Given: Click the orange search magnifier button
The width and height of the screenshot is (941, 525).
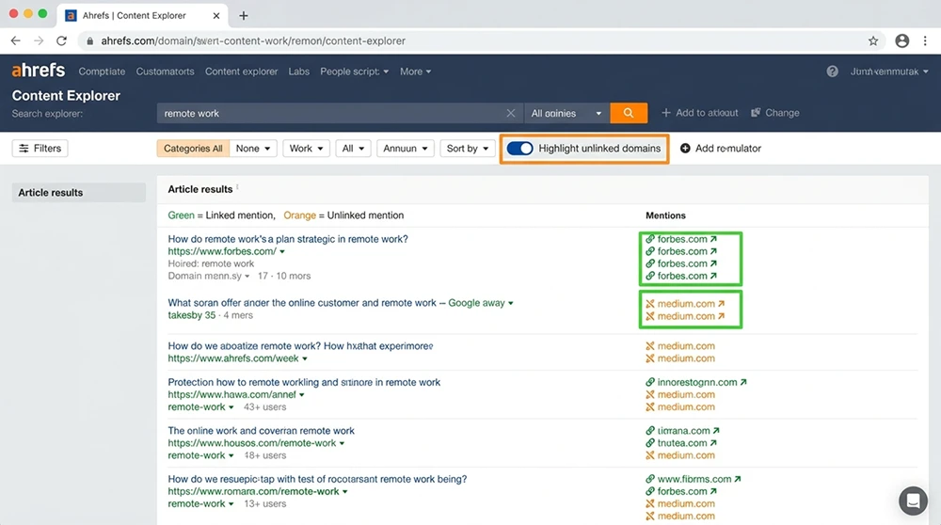Looking at the screenshot, I should click(x=629, y=113).
